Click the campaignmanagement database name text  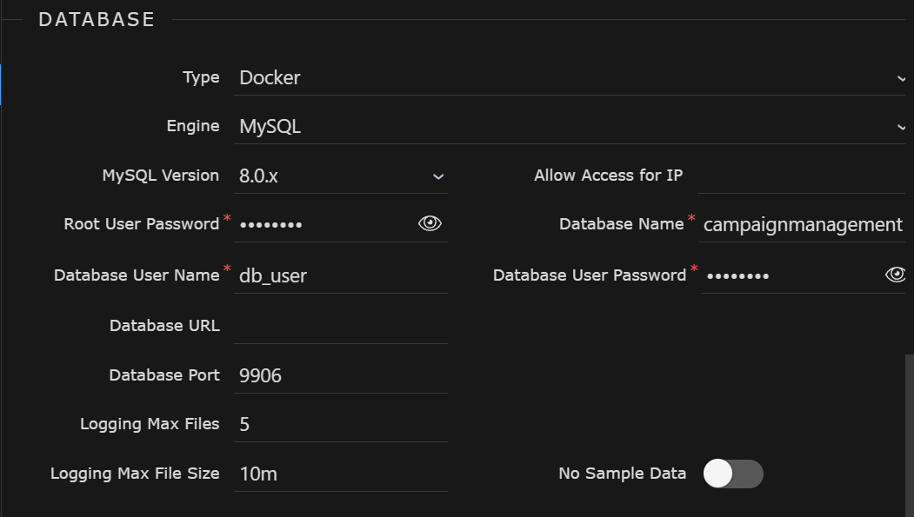(x=801, y=224)
